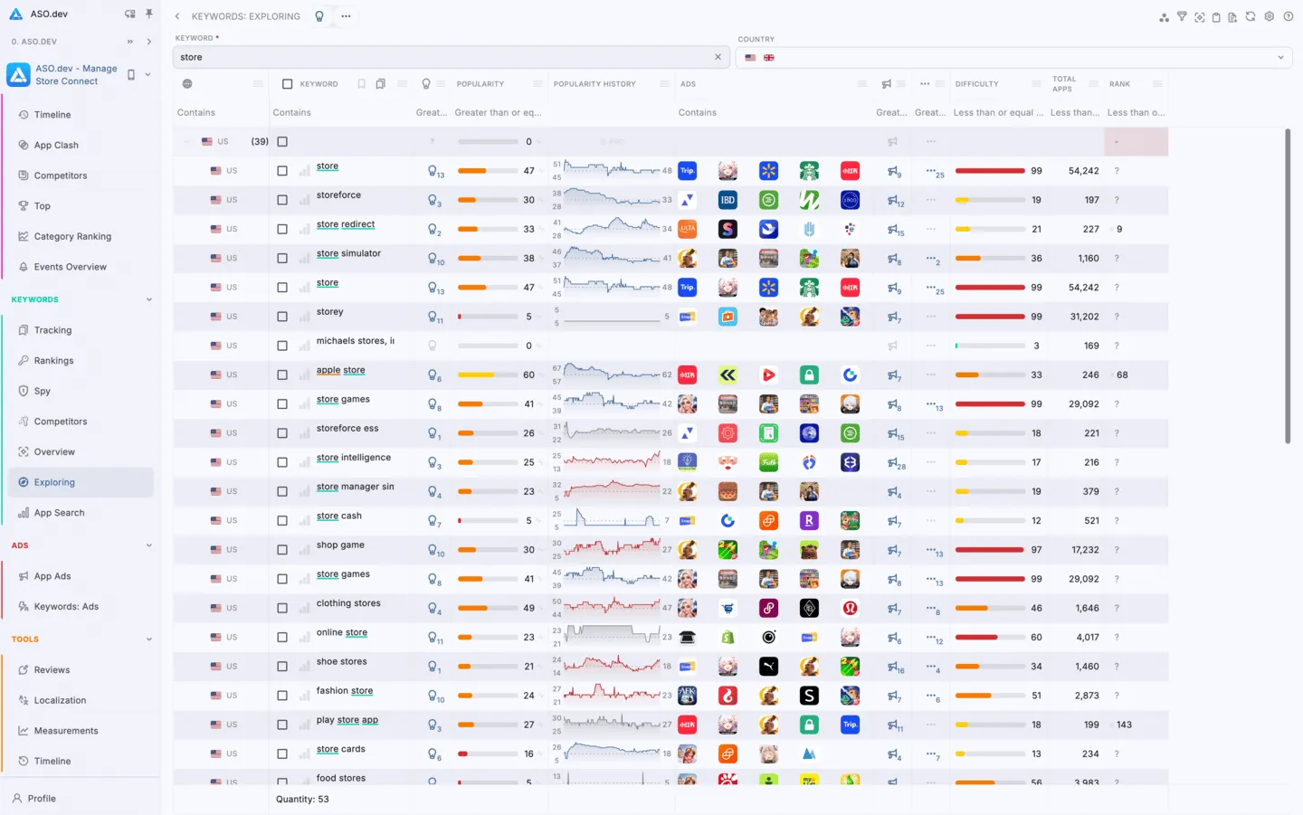Toggle the select-all checkbox in Keyword header

[x=287, y=84]
